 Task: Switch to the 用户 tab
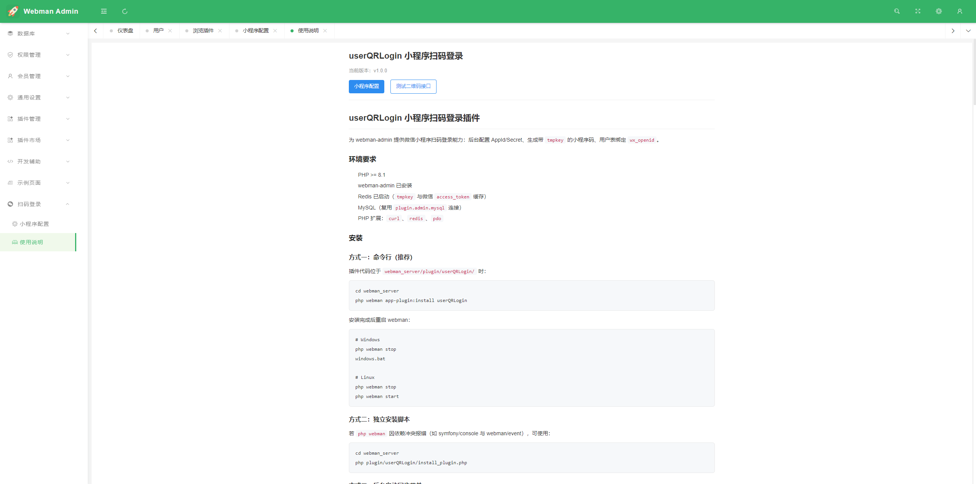tap(159, 31)
